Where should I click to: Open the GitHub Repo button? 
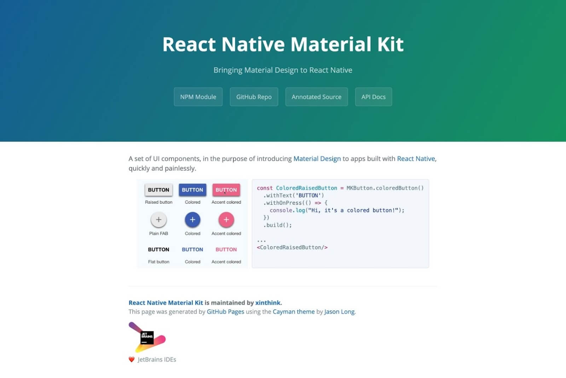point(254,97)
